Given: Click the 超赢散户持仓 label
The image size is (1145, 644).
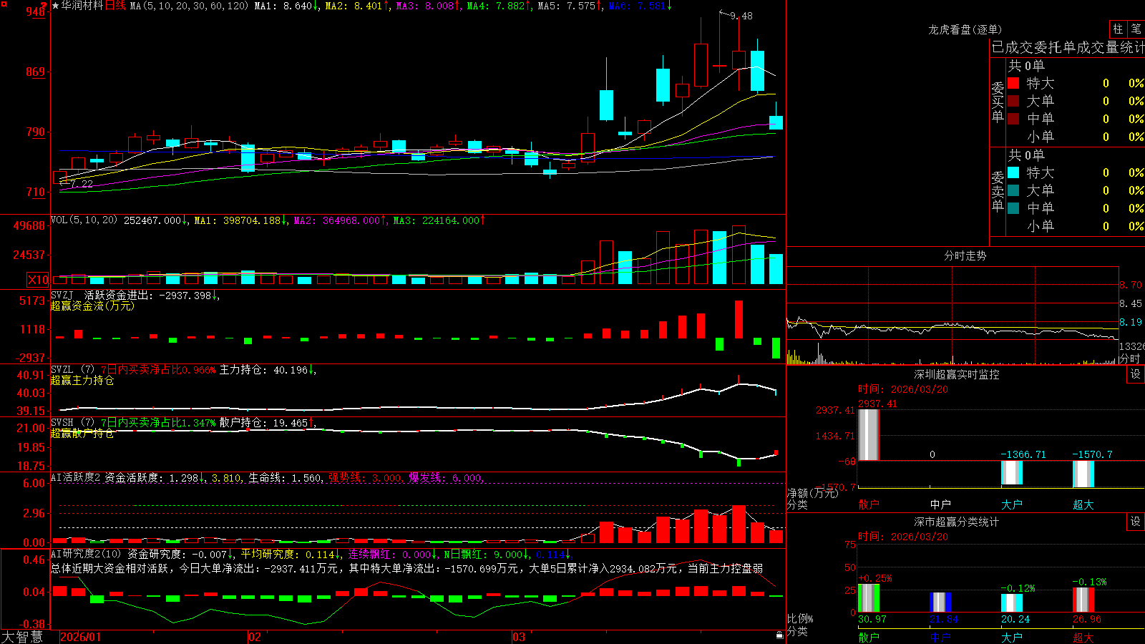Looking at the screenshot, I should point(82,433).
